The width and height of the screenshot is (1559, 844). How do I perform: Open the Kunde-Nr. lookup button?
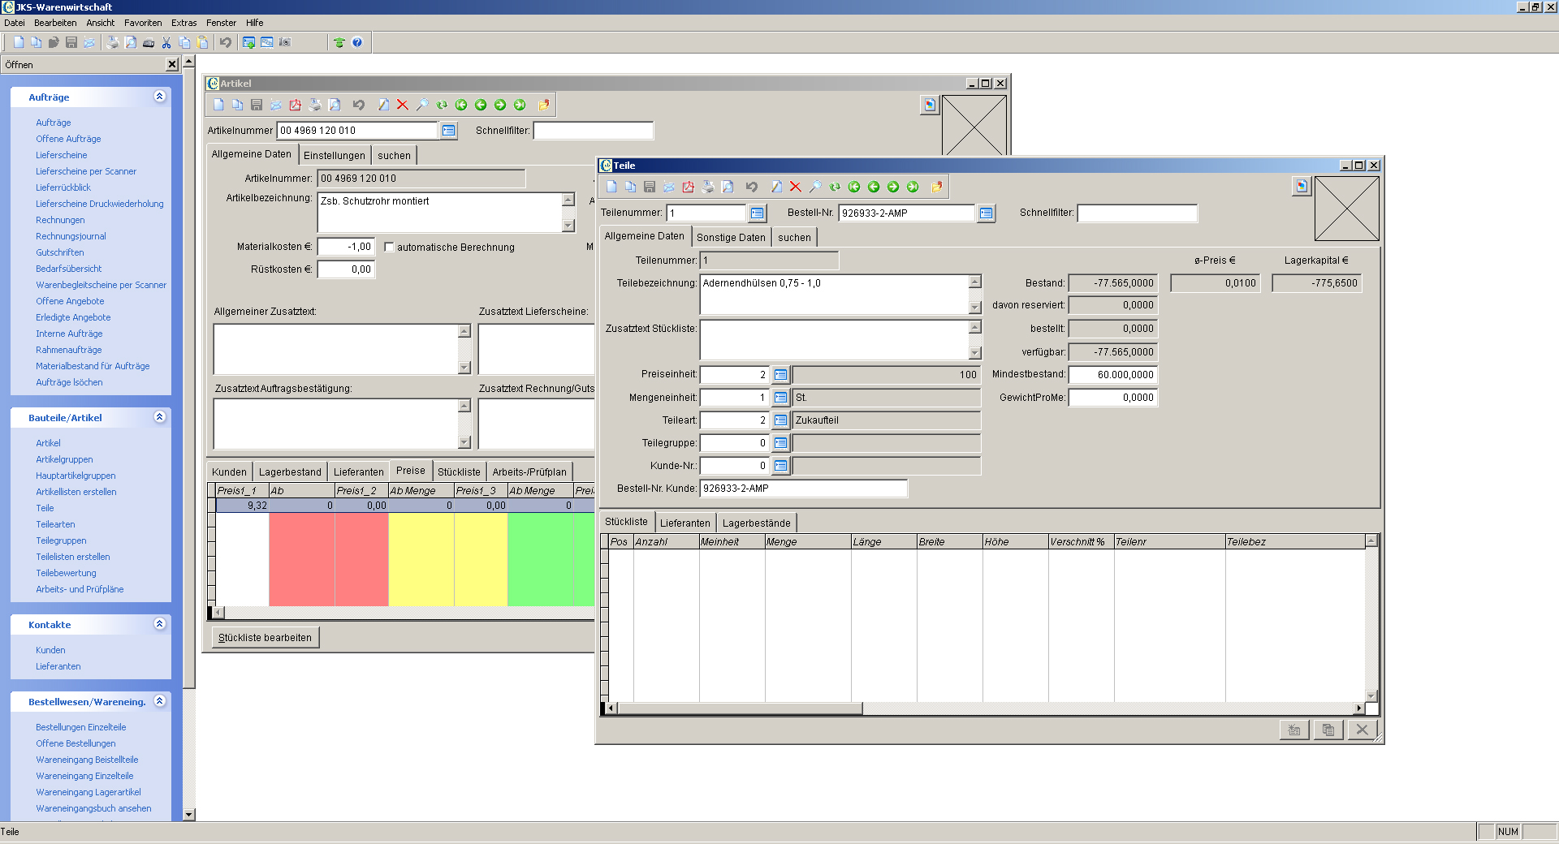coord(780,466)
